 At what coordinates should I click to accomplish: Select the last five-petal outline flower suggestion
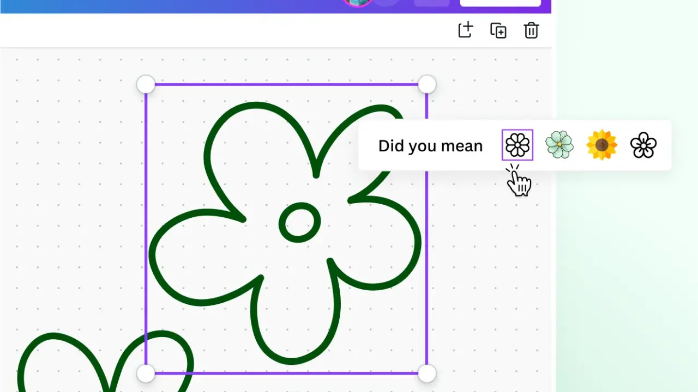[x=643, y=145]
